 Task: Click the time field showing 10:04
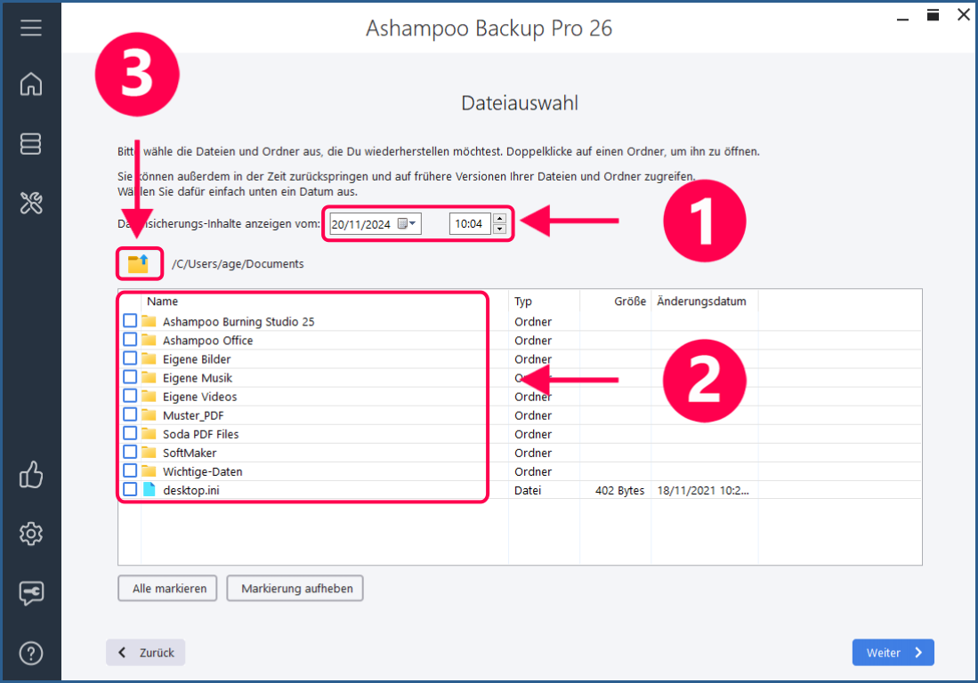pos(470,224)
